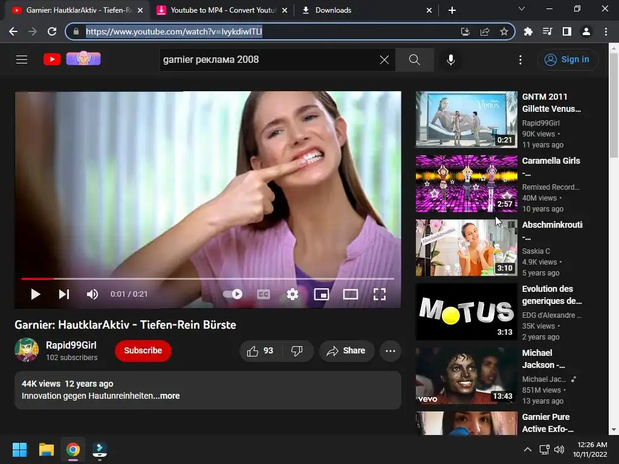Switch to theater mode
Screen dimensions: 619x464
pos(350,294)
